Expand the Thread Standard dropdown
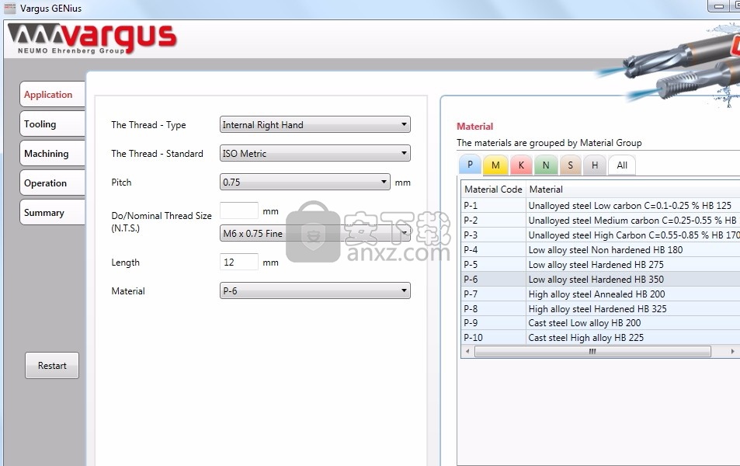 (314, 154)
